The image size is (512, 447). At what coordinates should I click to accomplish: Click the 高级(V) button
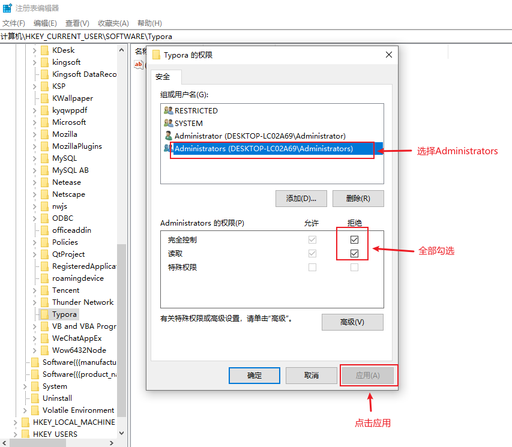coord(352,322)
